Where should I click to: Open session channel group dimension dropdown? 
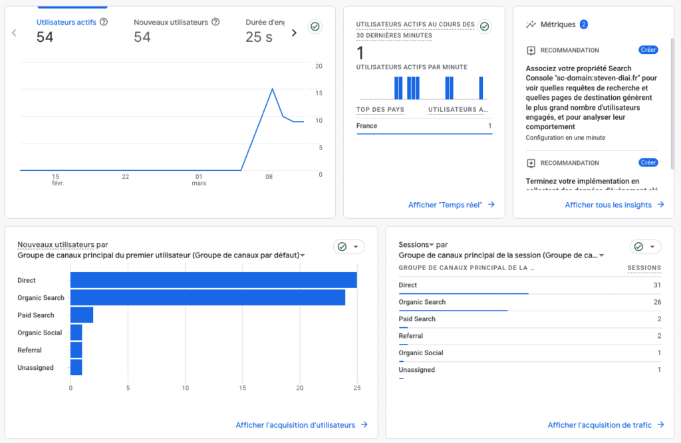point(601,255)
